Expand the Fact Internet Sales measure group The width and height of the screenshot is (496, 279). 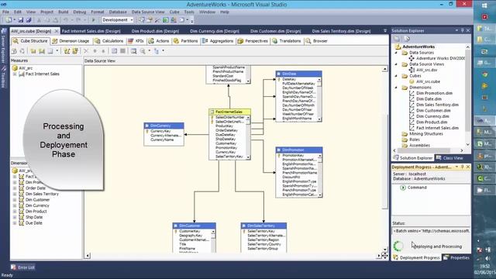[15, 74]
